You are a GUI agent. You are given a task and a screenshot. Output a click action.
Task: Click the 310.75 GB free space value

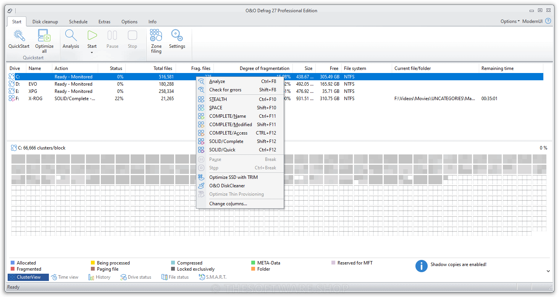click(x=329, y=99)
